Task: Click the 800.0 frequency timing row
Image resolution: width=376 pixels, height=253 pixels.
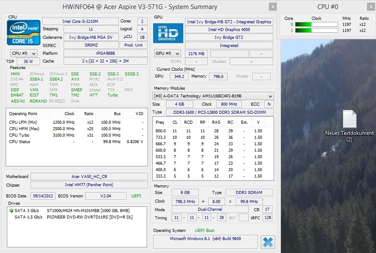Action: click(x=213, y=131)
